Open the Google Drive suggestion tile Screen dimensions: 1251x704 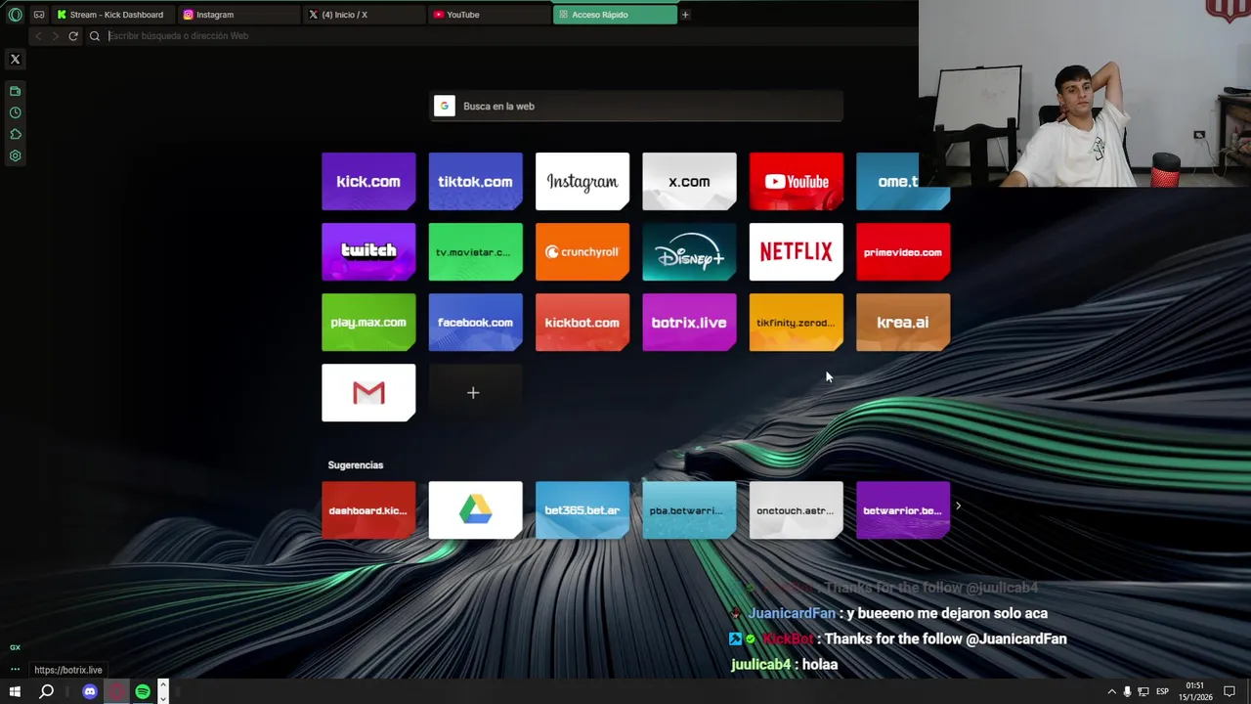click(x=475, y=510)
